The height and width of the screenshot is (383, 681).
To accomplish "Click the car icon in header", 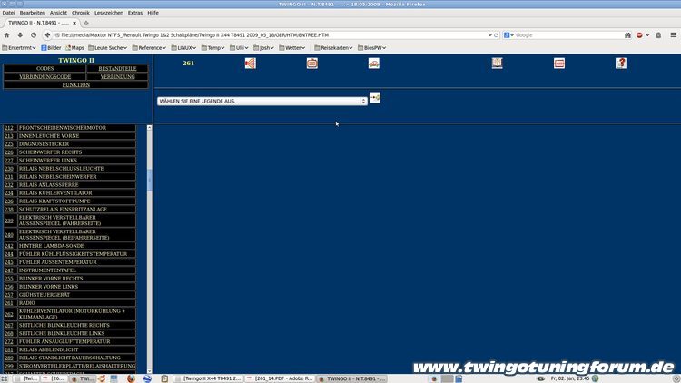I will click(x=373, y=63).
